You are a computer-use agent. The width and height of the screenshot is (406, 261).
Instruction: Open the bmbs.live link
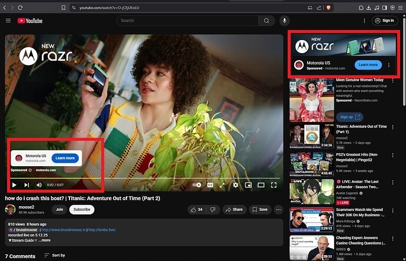[x=102, y=230]
